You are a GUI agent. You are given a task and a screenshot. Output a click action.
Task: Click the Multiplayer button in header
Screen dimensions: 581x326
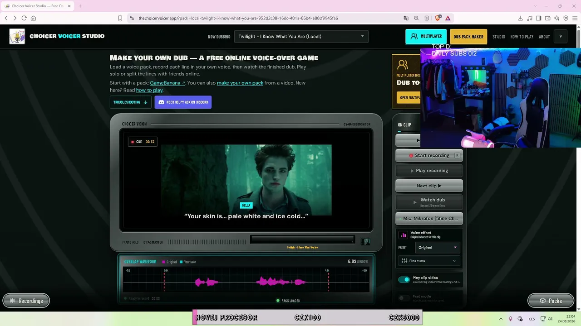coord(426,37)
